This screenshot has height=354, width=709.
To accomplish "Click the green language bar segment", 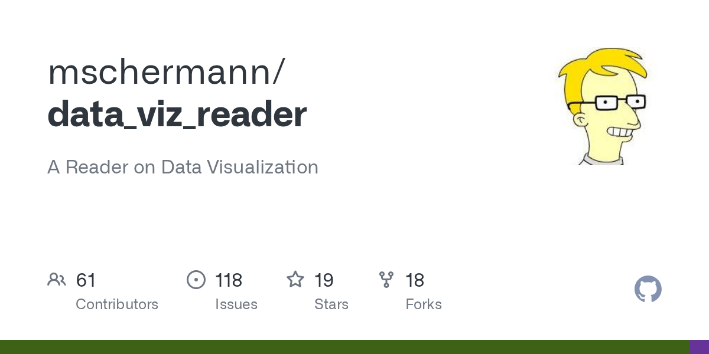I will pos(343,347).
